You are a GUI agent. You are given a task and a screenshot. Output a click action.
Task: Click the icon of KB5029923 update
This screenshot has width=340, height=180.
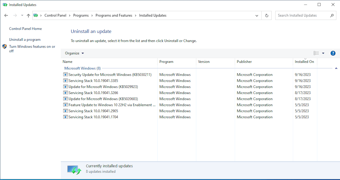coord(65,87)
